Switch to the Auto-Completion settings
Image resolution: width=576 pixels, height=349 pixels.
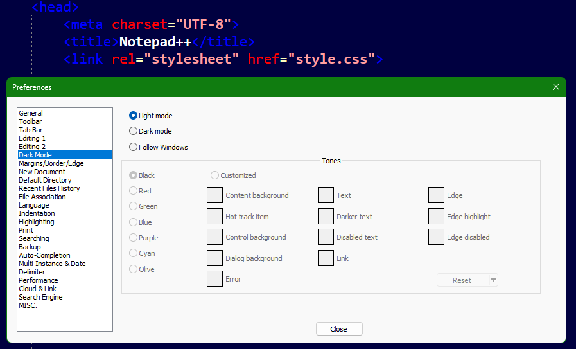coord(44,255)
